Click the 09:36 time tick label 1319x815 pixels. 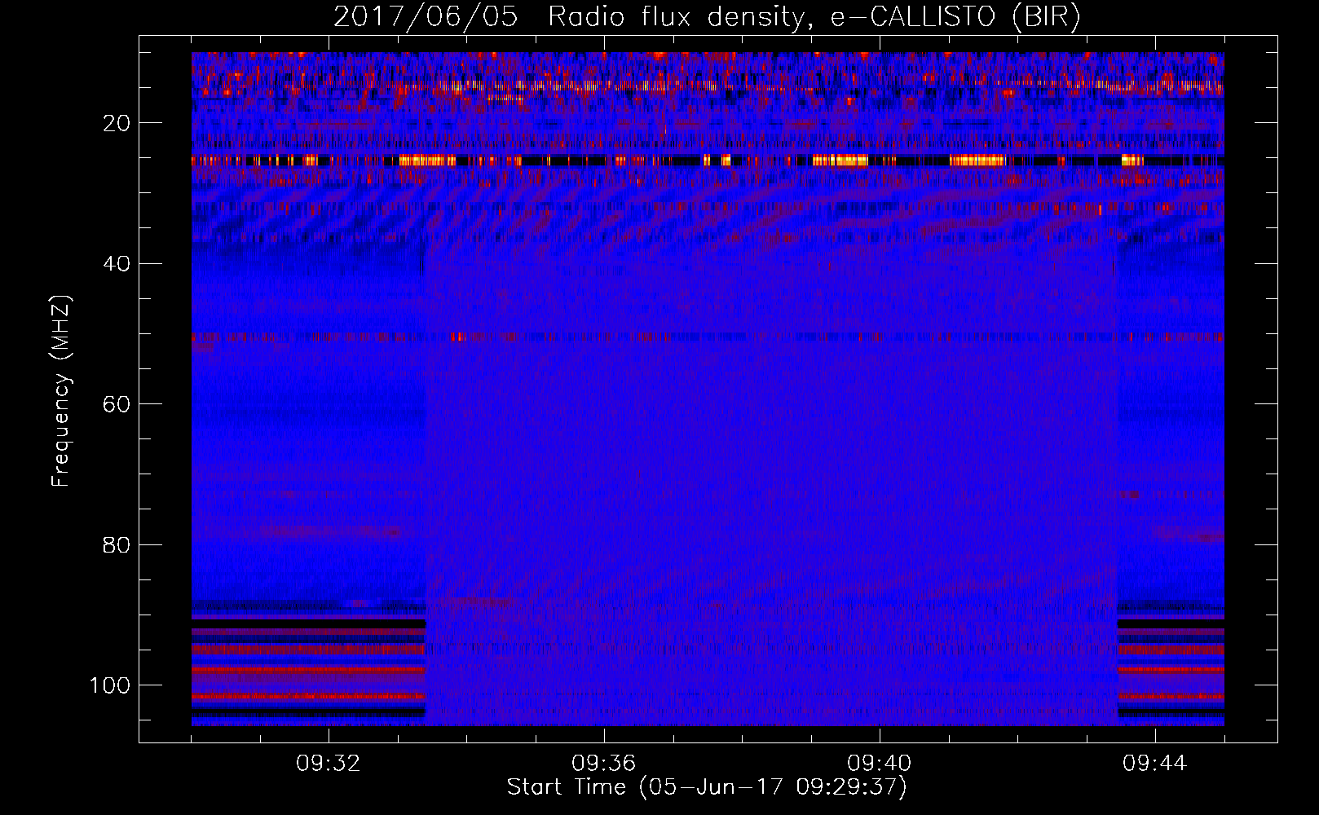[604, 764]
